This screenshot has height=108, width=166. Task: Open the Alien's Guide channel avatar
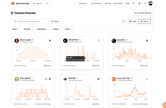coord(17,41)
